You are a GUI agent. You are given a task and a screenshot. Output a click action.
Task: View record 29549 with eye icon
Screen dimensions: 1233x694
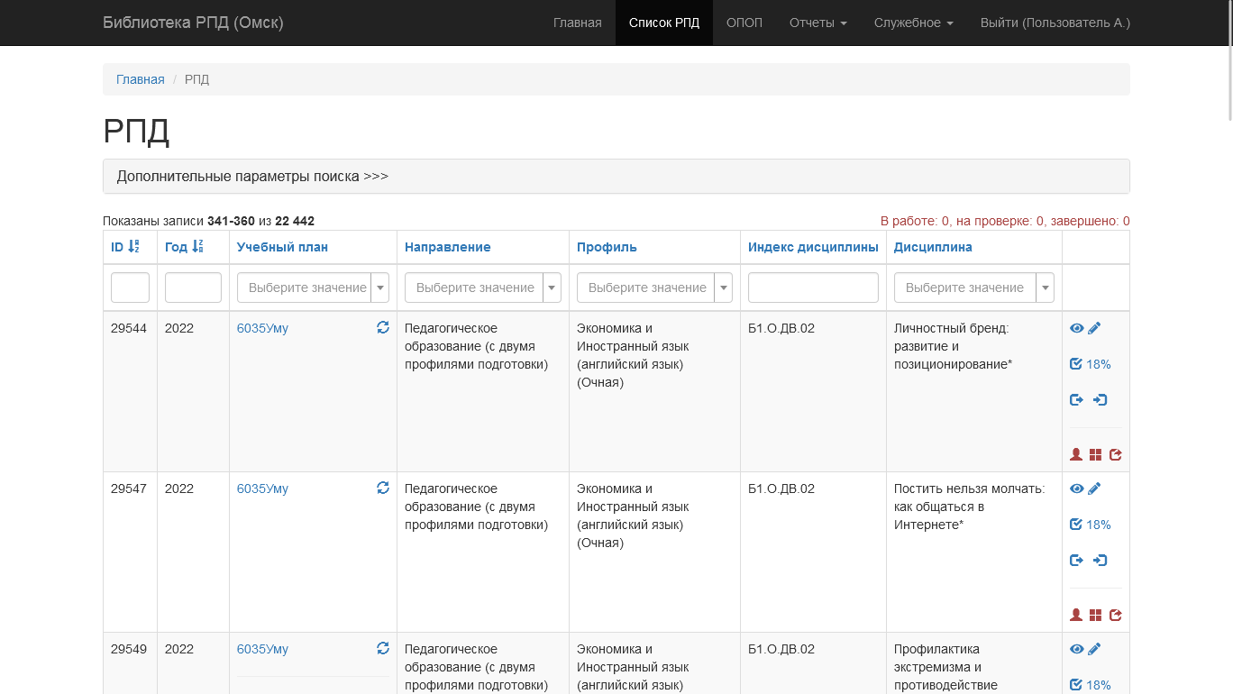(1076, 649)
